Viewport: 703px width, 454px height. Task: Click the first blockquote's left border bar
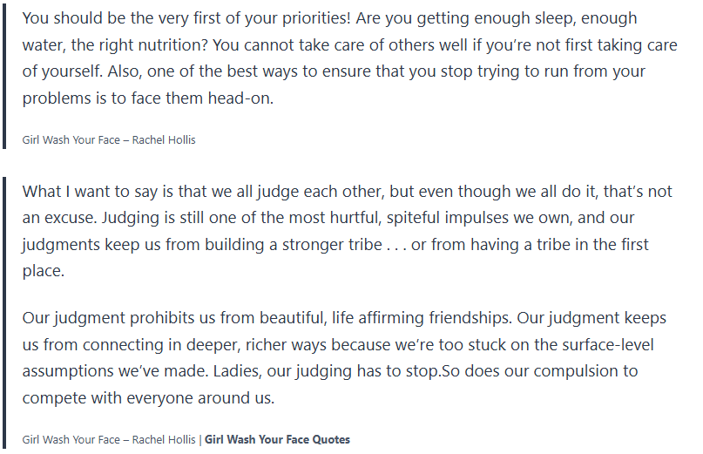point(4,77)
